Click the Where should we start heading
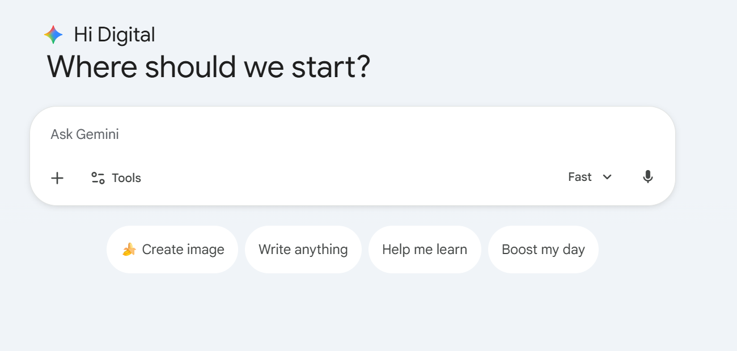This screenshot has height=351, width=737. click(208, 66)
